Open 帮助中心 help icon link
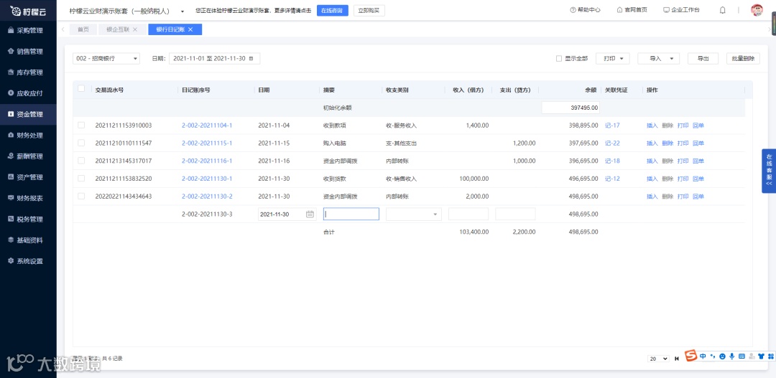The image size is (776, 378). (585, 10)
